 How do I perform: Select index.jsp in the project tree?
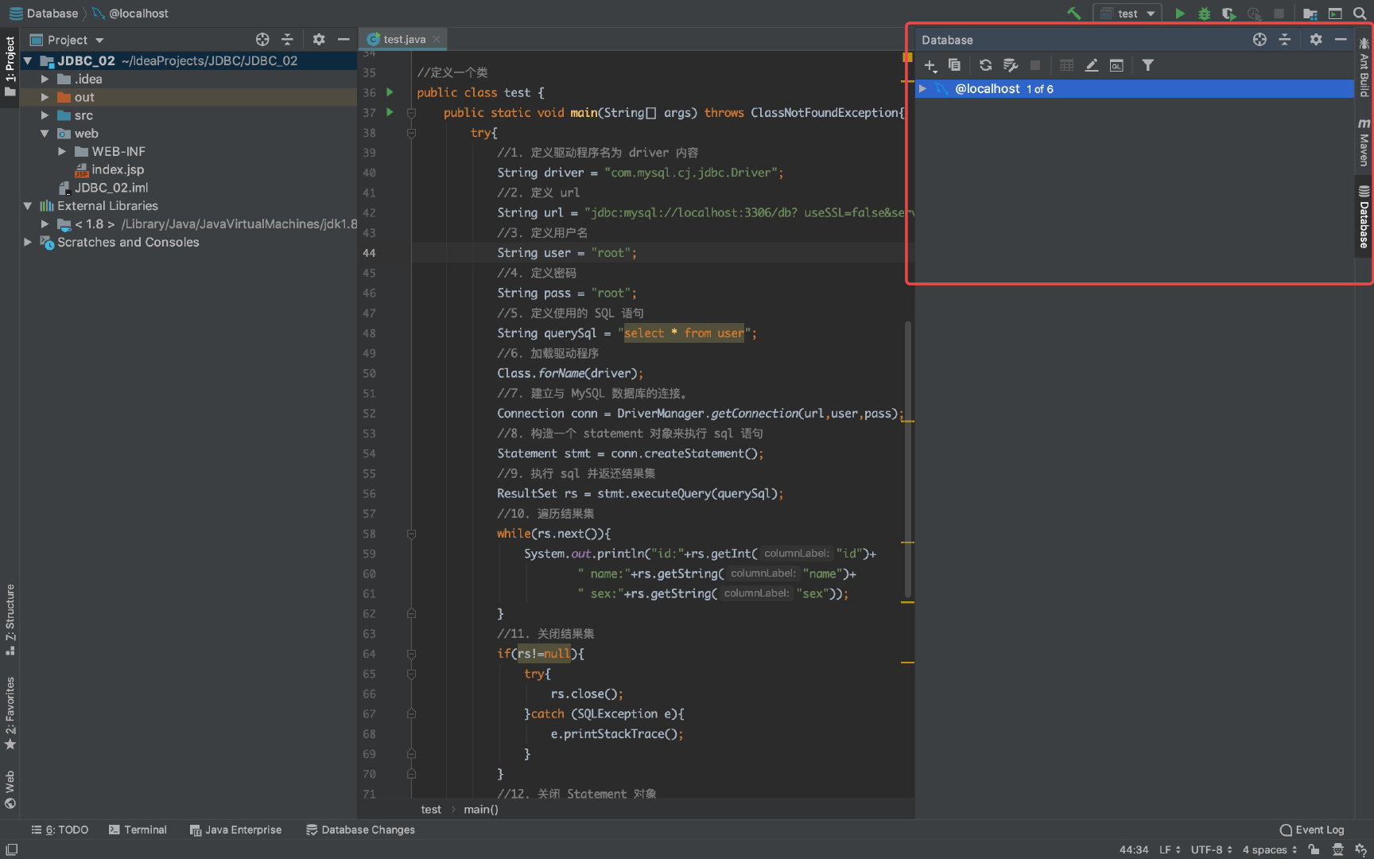[x=117, y=169]
